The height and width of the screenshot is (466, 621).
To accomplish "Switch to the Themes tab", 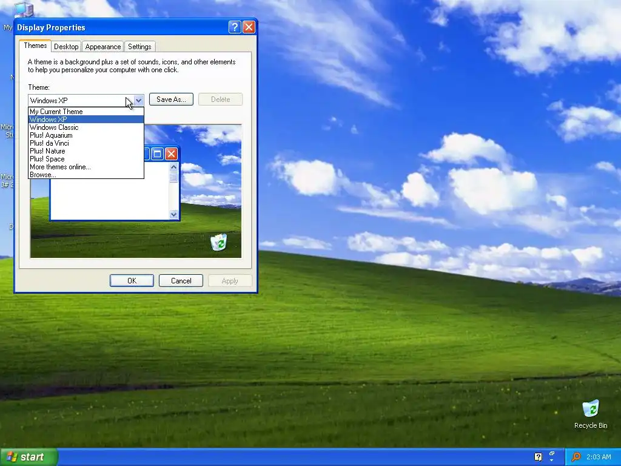I will pyautogui.click(x=35, y=46).
